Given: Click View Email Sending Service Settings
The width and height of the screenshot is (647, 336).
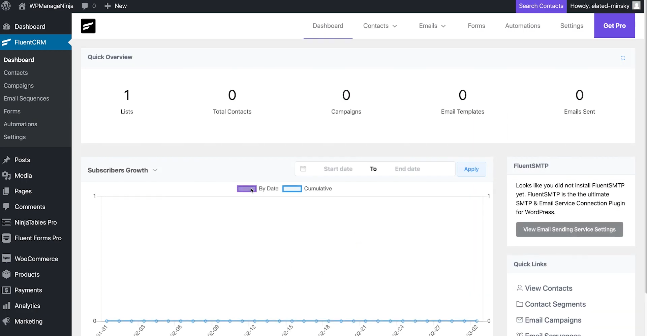Looking at the screenshot, I should tap(569, 229).
